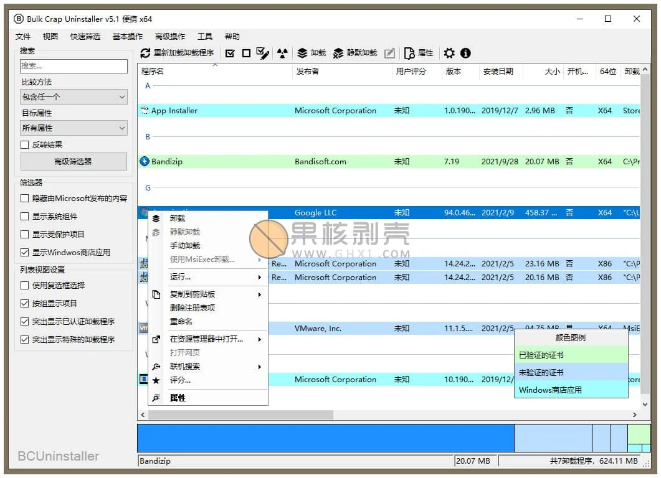This screenshot has height=478, width=661.
Task: Open settings with the gear icon
Action: (x=449, y=53)
